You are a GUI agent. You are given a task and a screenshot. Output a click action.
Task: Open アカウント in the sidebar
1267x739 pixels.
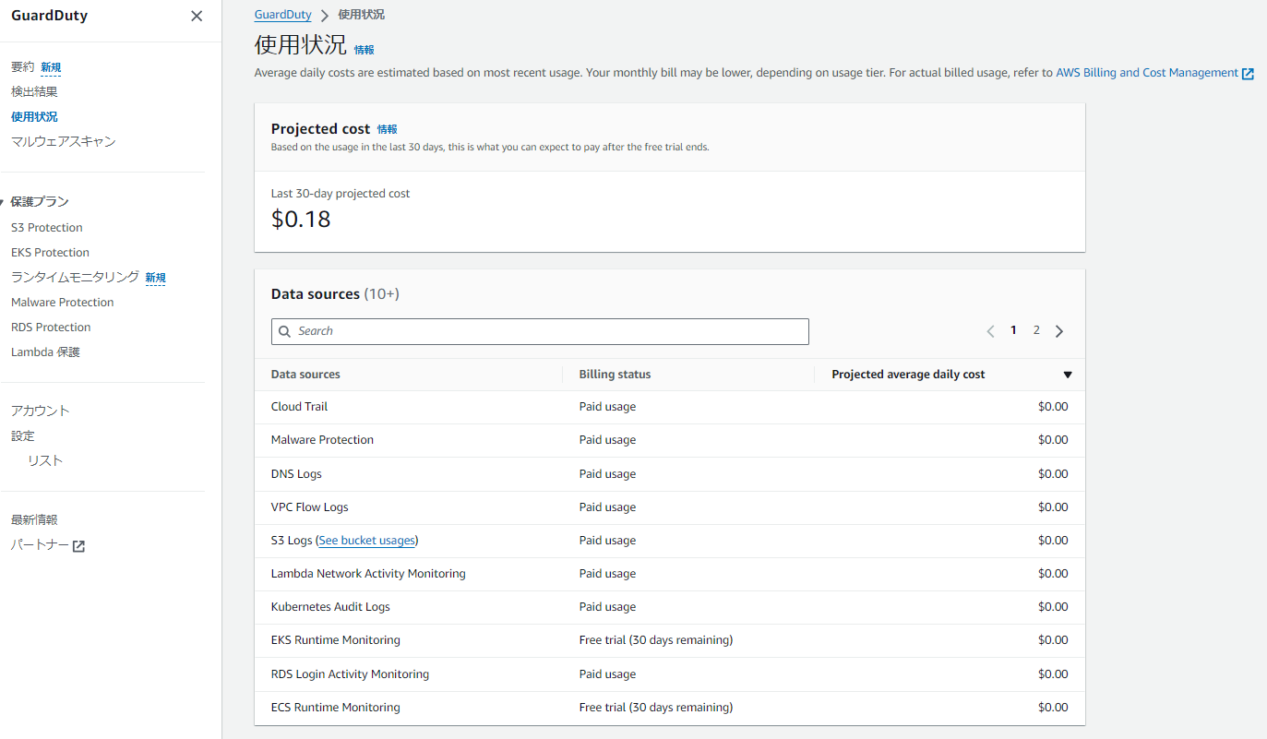[x=41, y=411]
